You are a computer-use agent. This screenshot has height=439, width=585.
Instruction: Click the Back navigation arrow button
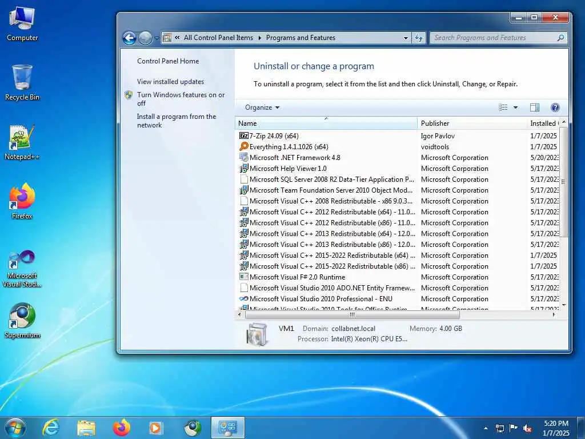[x=129, y=38]
